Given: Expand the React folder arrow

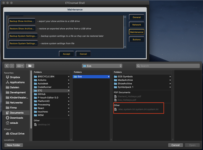Looking at the screenshot, I should tap(69, 108).
